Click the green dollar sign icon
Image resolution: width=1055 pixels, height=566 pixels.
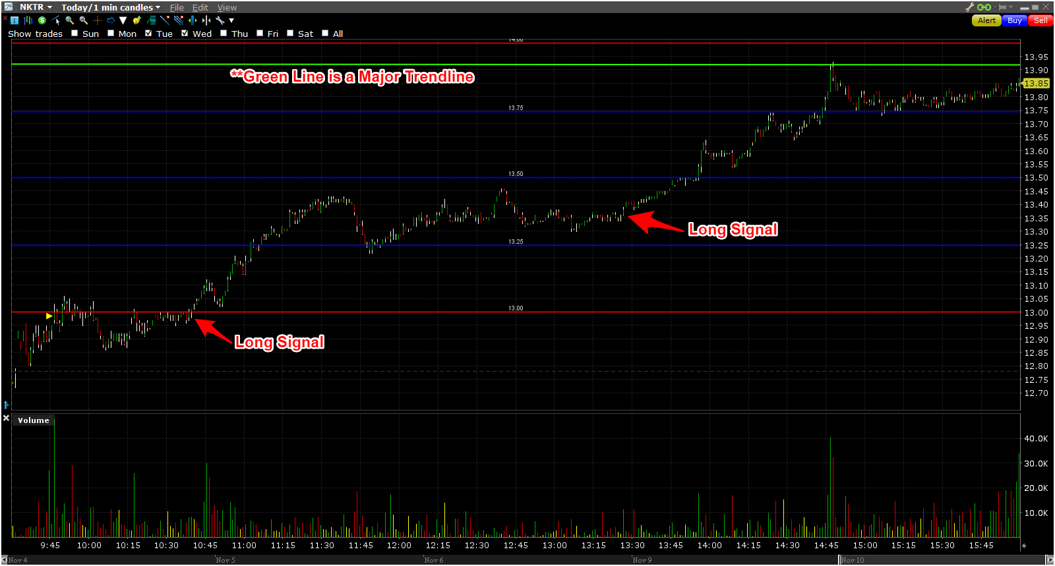(x=42, y=20)
